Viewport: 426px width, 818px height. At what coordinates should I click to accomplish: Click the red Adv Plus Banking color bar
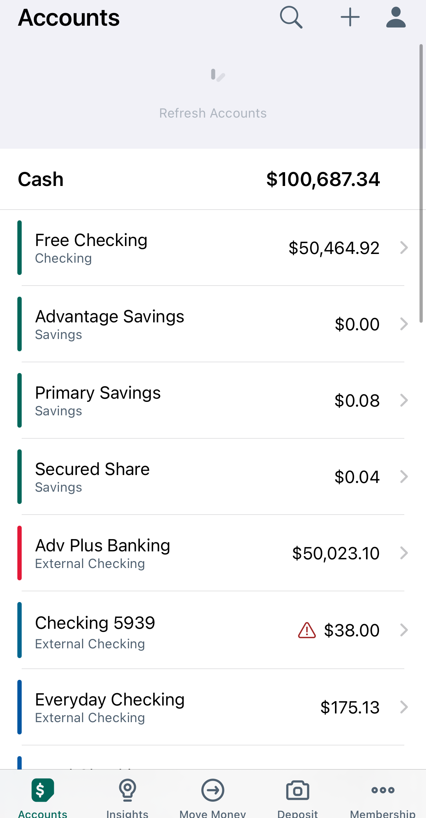[x=20, y=553]
